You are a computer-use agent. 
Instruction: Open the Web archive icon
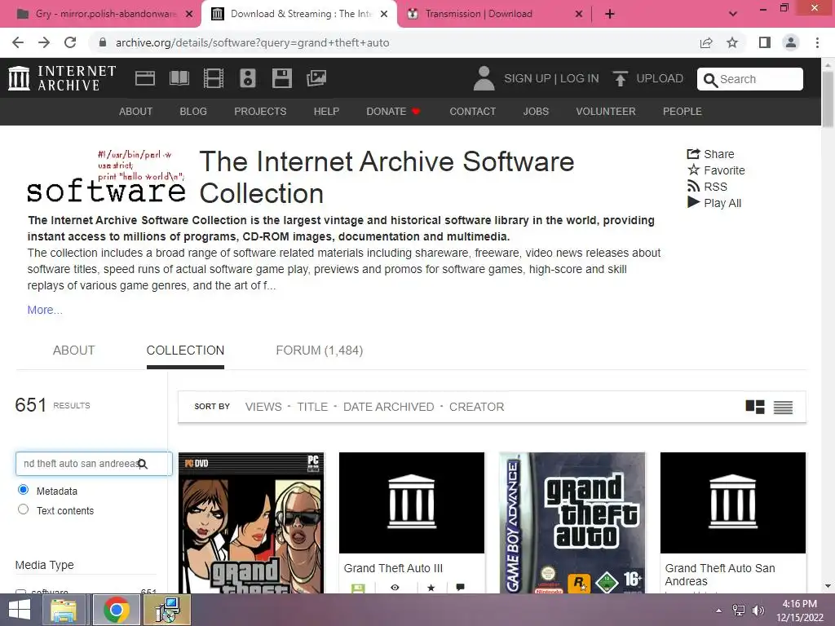click(145, 78)
